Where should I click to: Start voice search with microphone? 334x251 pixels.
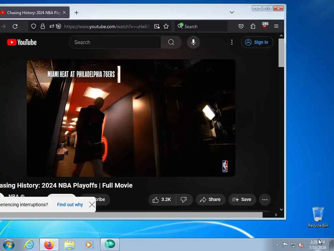[x=193, y=42]
